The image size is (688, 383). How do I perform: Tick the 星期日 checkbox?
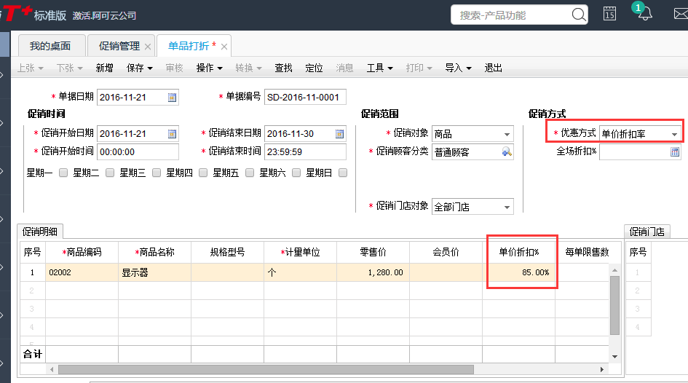click(343, 173)
